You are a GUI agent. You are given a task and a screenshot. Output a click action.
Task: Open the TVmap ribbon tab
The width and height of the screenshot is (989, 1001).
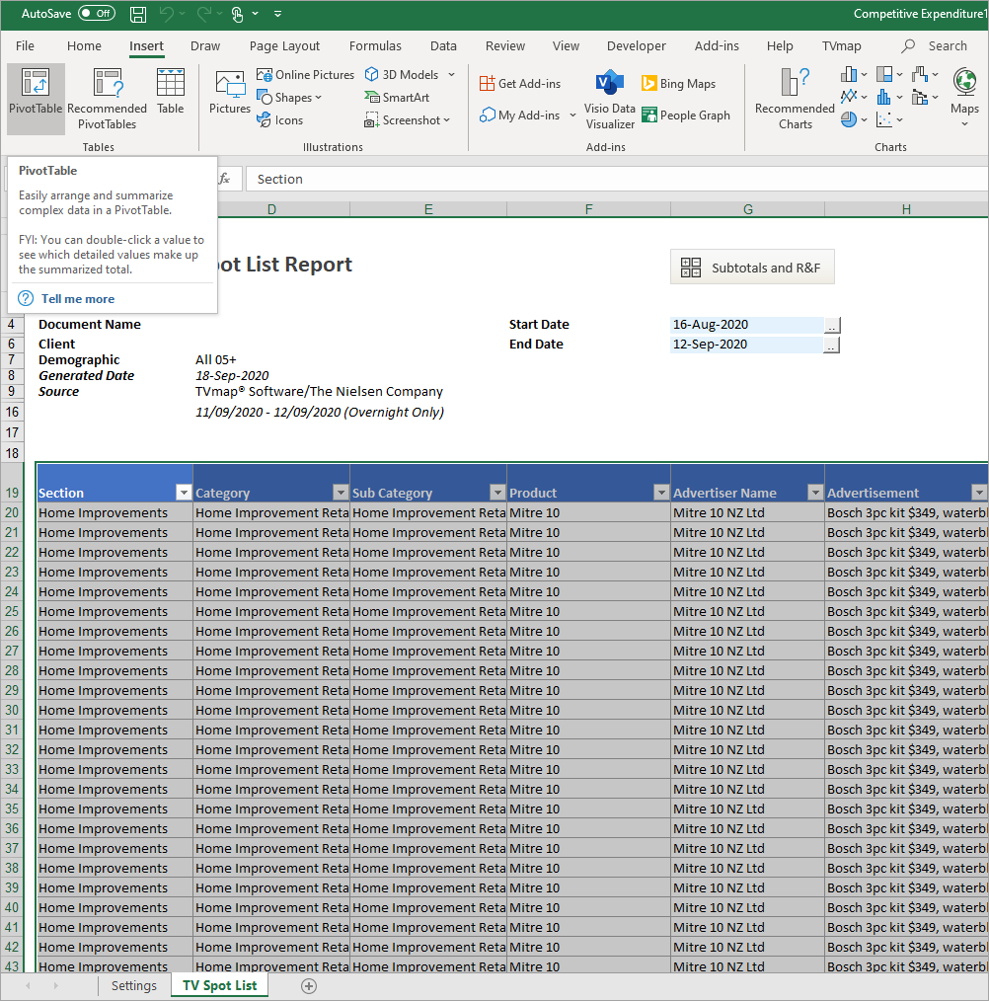pos(842,46)
